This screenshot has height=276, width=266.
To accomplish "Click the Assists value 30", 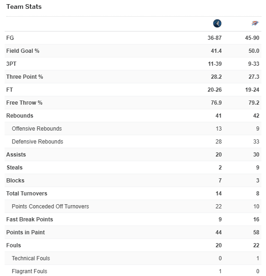I will coord(256,155).
